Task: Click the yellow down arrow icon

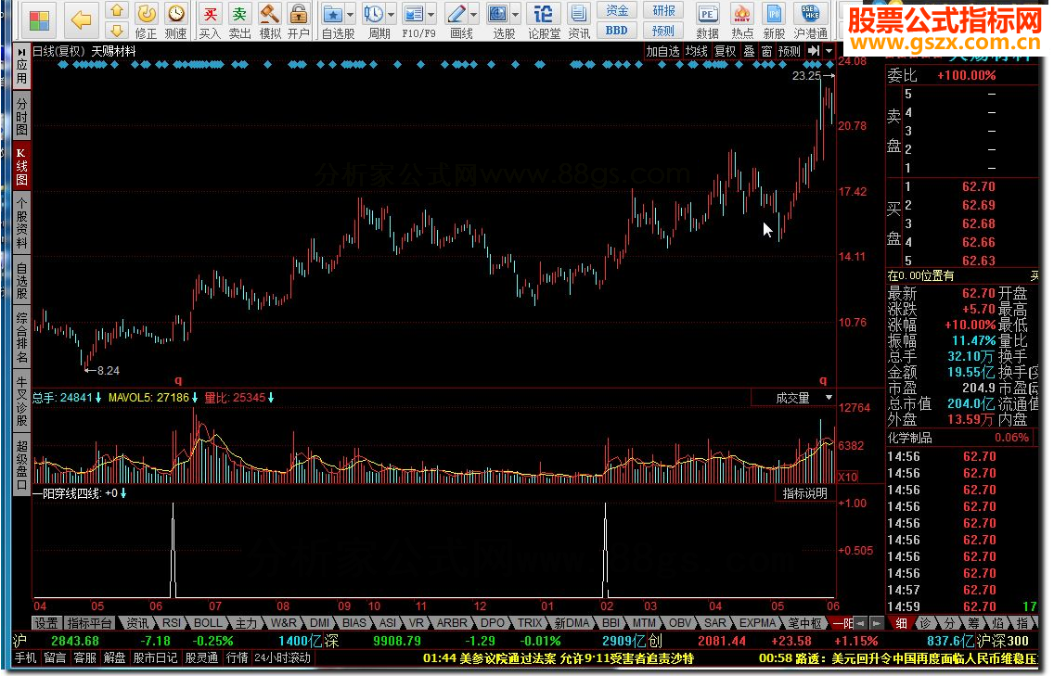Action: pyautogui.click(x=117, y=31)
